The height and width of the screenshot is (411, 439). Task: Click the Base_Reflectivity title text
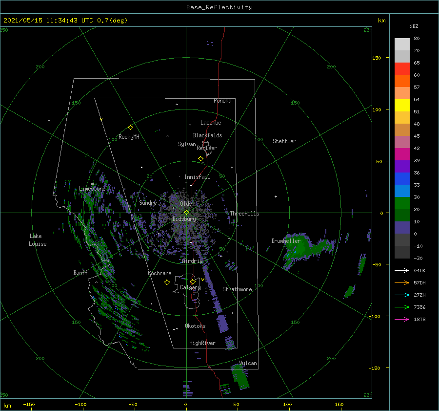click(x=219, y=7)
